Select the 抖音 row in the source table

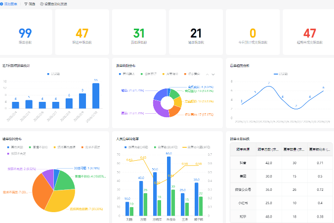[x=282, y=163]
